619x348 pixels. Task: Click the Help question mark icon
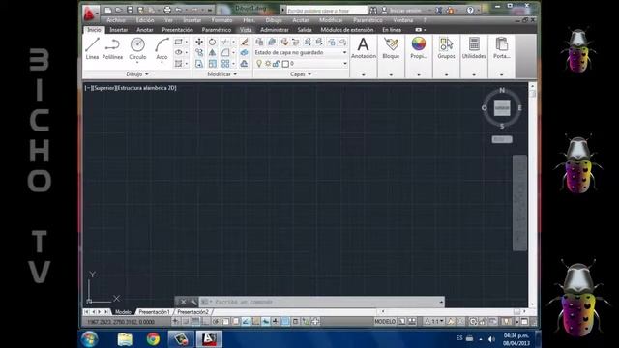point(470,11)
